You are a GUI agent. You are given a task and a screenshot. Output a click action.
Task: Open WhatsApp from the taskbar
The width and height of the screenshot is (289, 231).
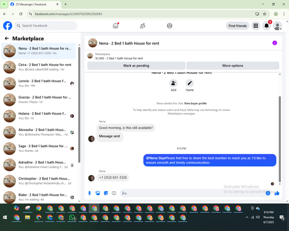pyautogui.click(x=72, y=218)
